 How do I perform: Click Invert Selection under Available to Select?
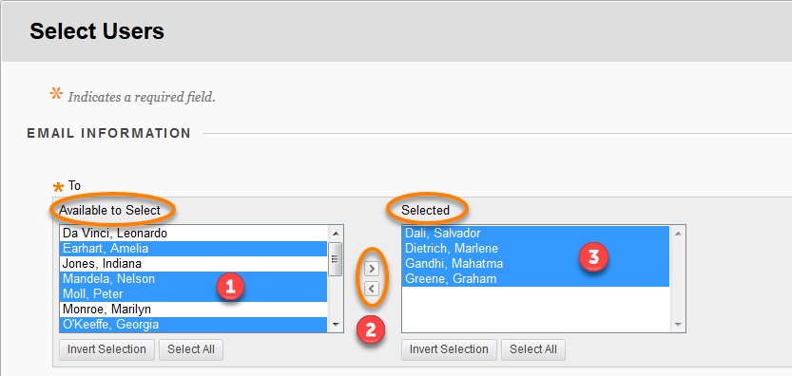[106, 349]
